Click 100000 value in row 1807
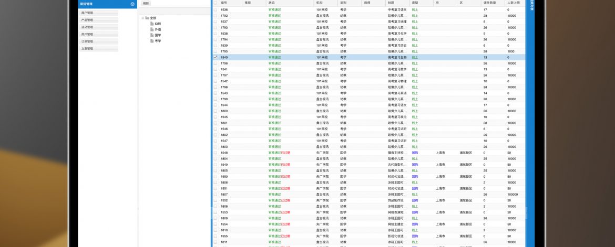Viewport: 615px width, 247px height. [512, 194]
